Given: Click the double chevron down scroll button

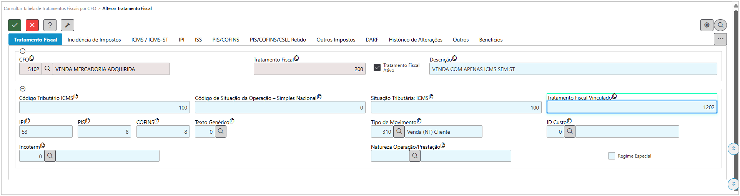Looking at the screenshot, I should pyautogui.click(x=733, y=184).
